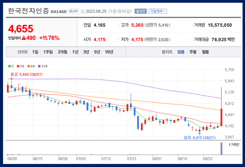Screen dimensions: 245x167
Task: Click the red up-triangle icon before 490
Action: 24,38
